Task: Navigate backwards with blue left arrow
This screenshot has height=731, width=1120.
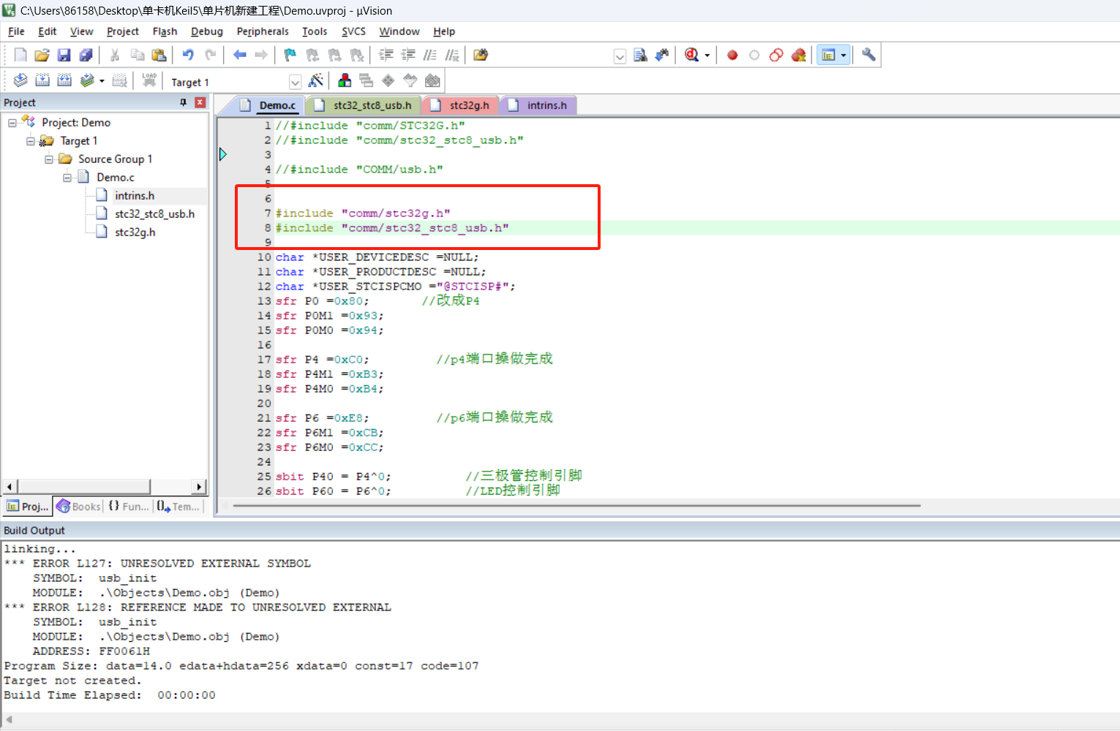Action: coord(239,55)
